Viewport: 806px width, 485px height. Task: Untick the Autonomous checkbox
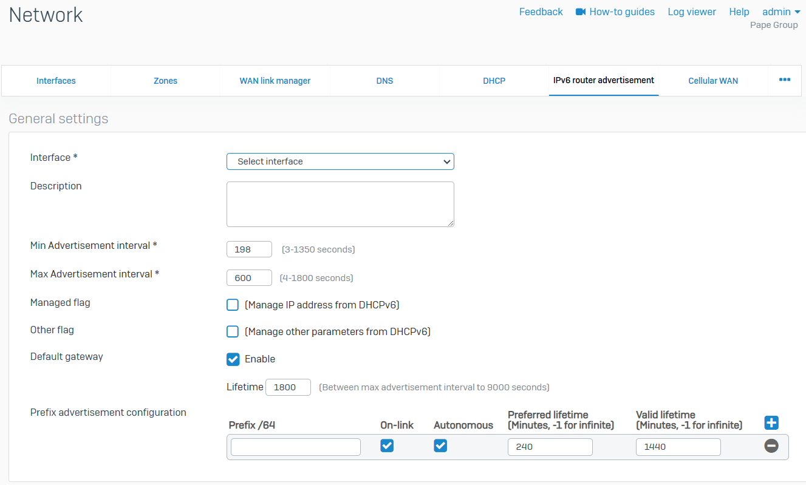[x=440, y=446]
